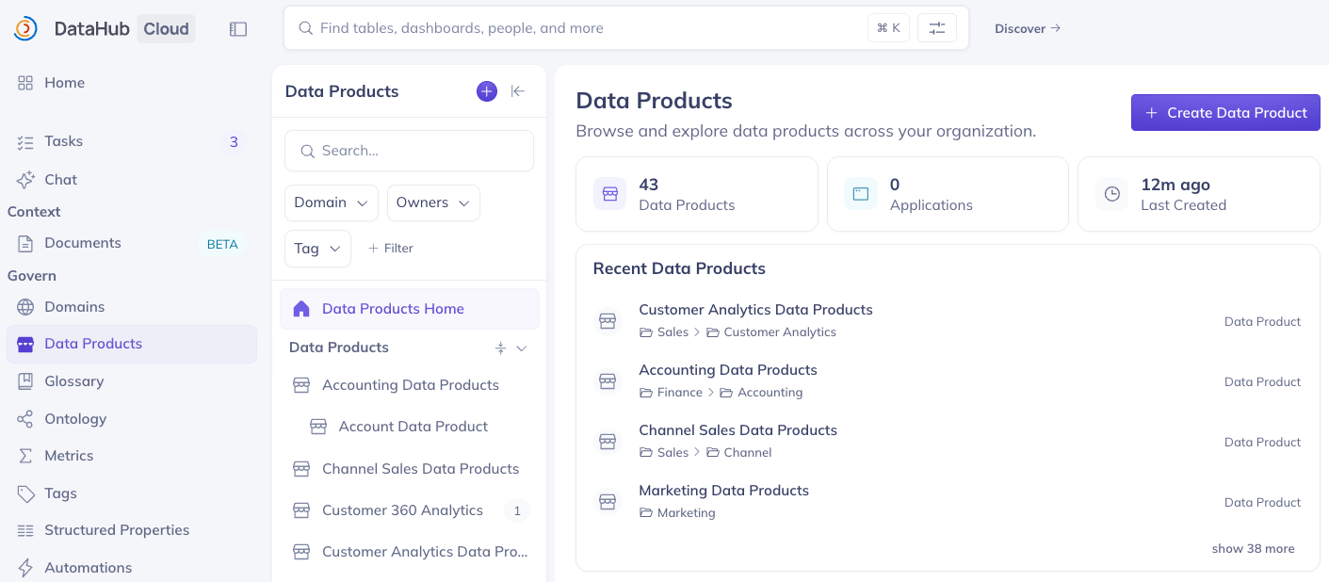Click the Documents page icon
This screenshot has height=582, width=1329.
coord(25,243)
